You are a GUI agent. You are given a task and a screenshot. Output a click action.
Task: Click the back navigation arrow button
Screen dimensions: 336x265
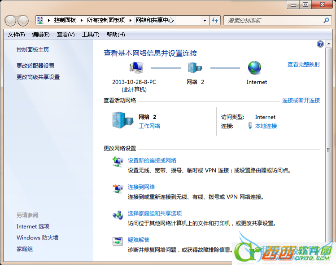click(10, 21)
